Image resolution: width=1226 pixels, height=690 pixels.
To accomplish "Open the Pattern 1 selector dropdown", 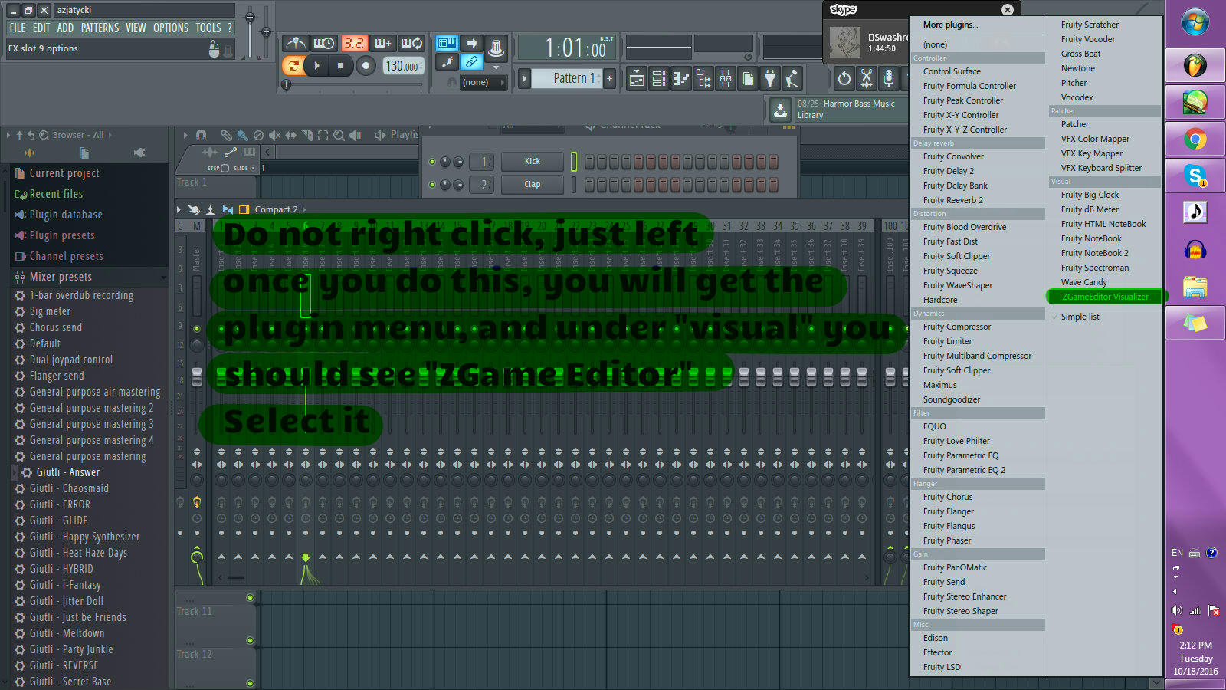I will pos(567,78).
